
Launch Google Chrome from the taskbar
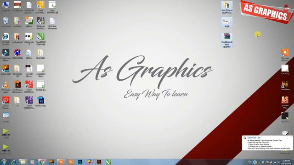(42, 162)
